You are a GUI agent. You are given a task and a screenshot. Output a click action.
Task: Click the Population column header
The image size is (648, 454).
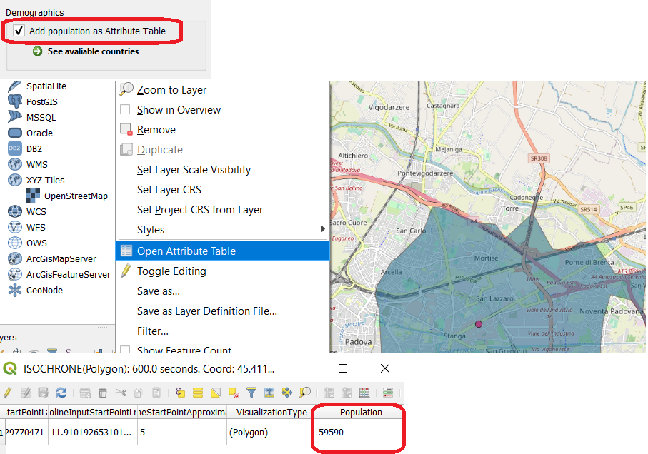(360, 413)
